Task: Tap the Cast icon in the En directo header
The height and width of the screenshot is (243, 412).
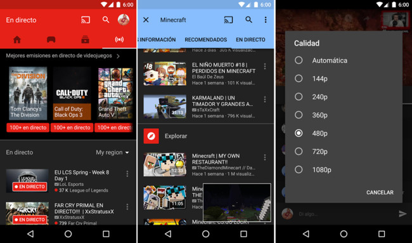Action: (x=86, y=20)
